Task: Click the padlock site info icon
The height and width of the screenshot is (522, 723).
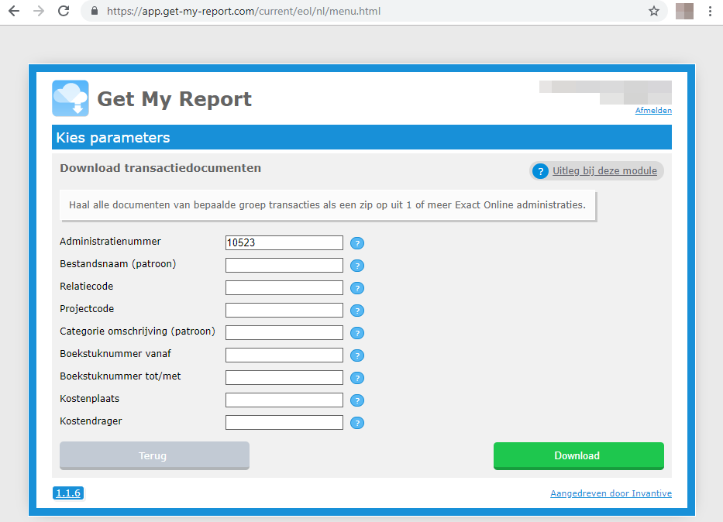Action: (95, 11)
